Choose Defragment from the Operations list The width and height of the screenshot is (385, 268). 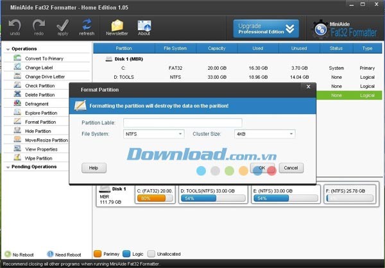(x=37, y=104)
